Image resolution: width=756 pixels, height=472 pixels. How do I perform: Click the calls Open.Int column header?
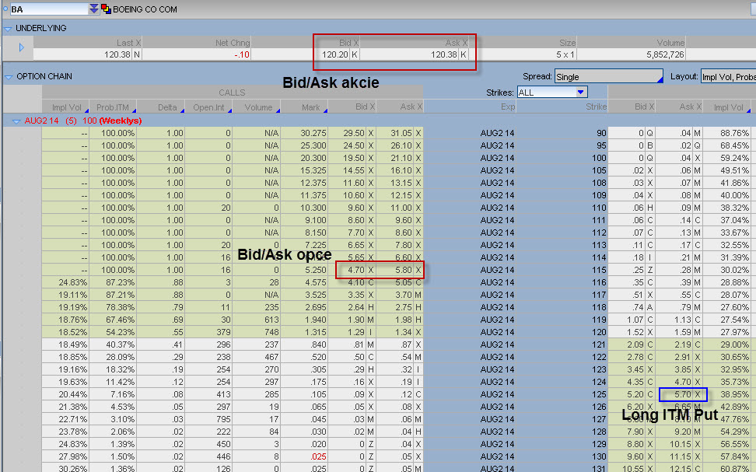pyautogui.click(x=208, y=107)
